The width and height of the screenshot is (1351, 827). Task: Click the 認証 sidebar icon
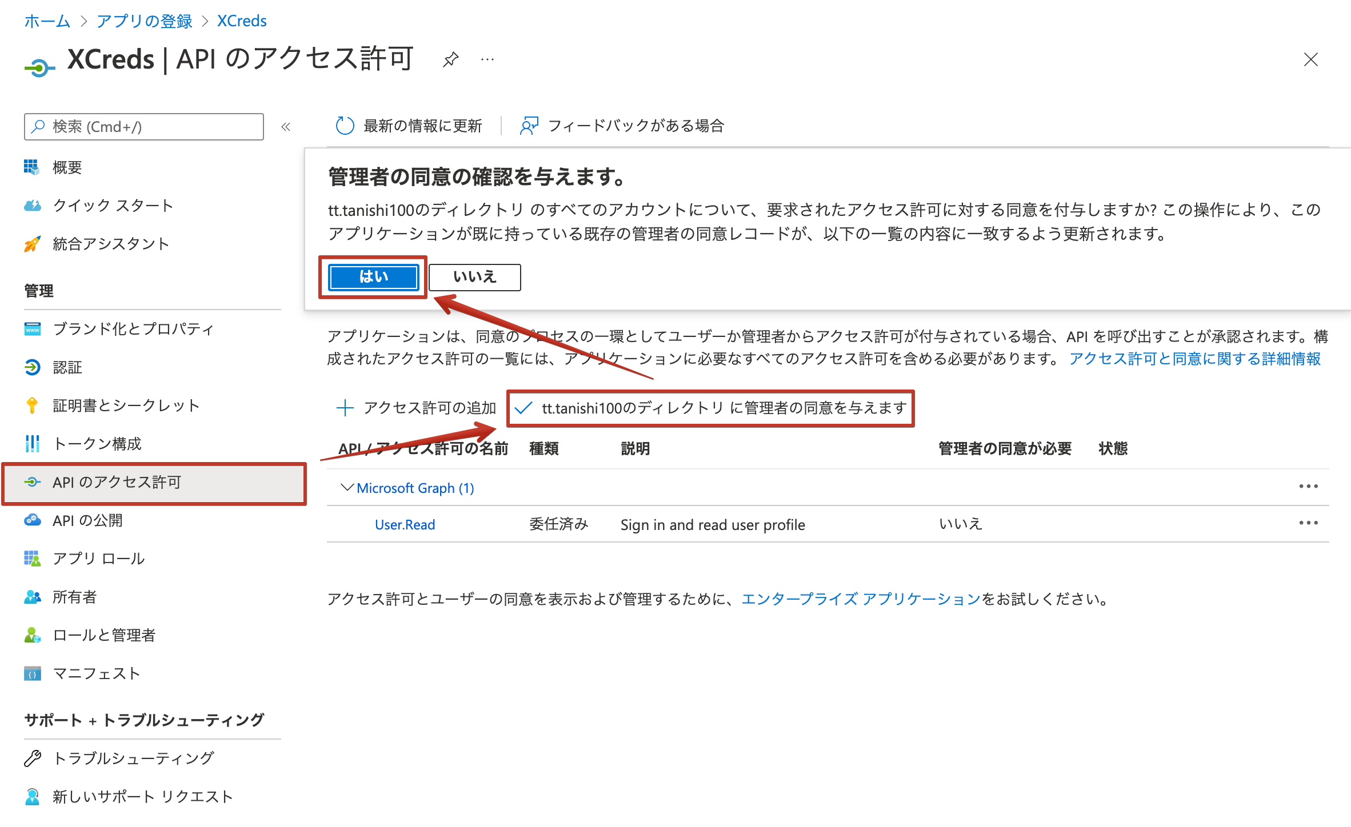pyautogui.click(x=33, y=367)
